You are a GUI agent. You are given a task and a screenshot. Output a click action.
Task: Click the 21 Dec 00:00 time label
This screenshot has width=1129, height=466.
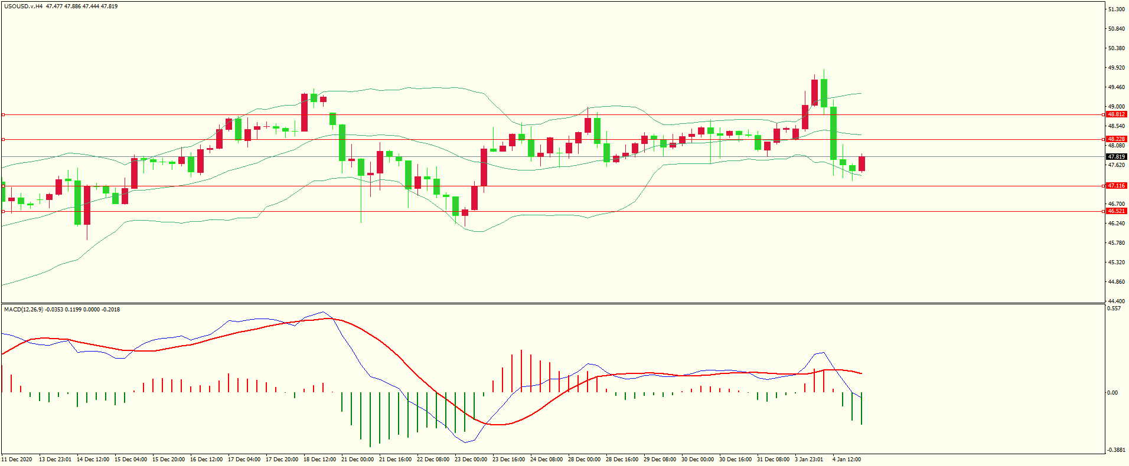(357, 460)
